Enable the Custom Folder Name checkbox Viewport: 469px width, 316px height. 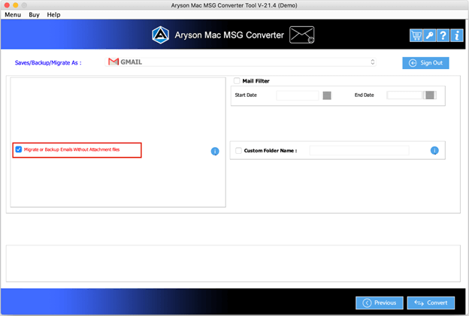pos(238,151)
